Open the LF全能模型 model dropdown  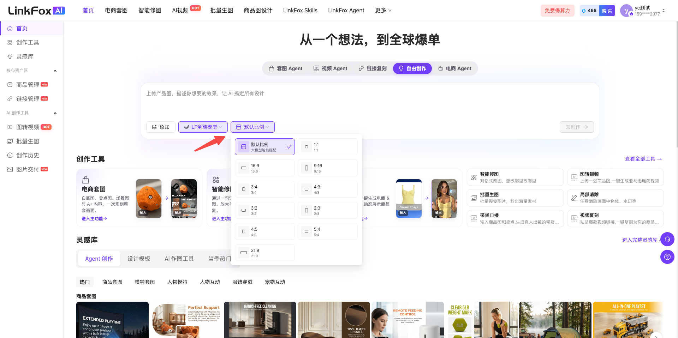203,127
